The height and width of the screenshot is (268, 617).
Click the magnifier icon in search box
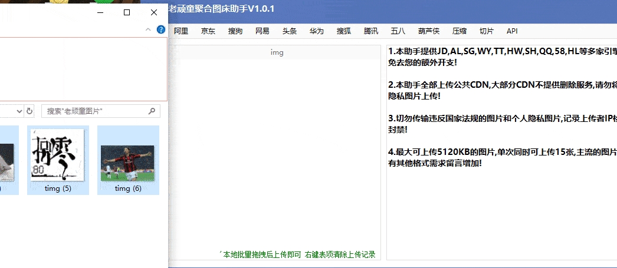tap(152, 111)
